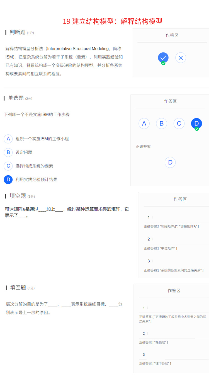
Task: Click the selected blue D circle in answer area
Action: pos(196,123)
